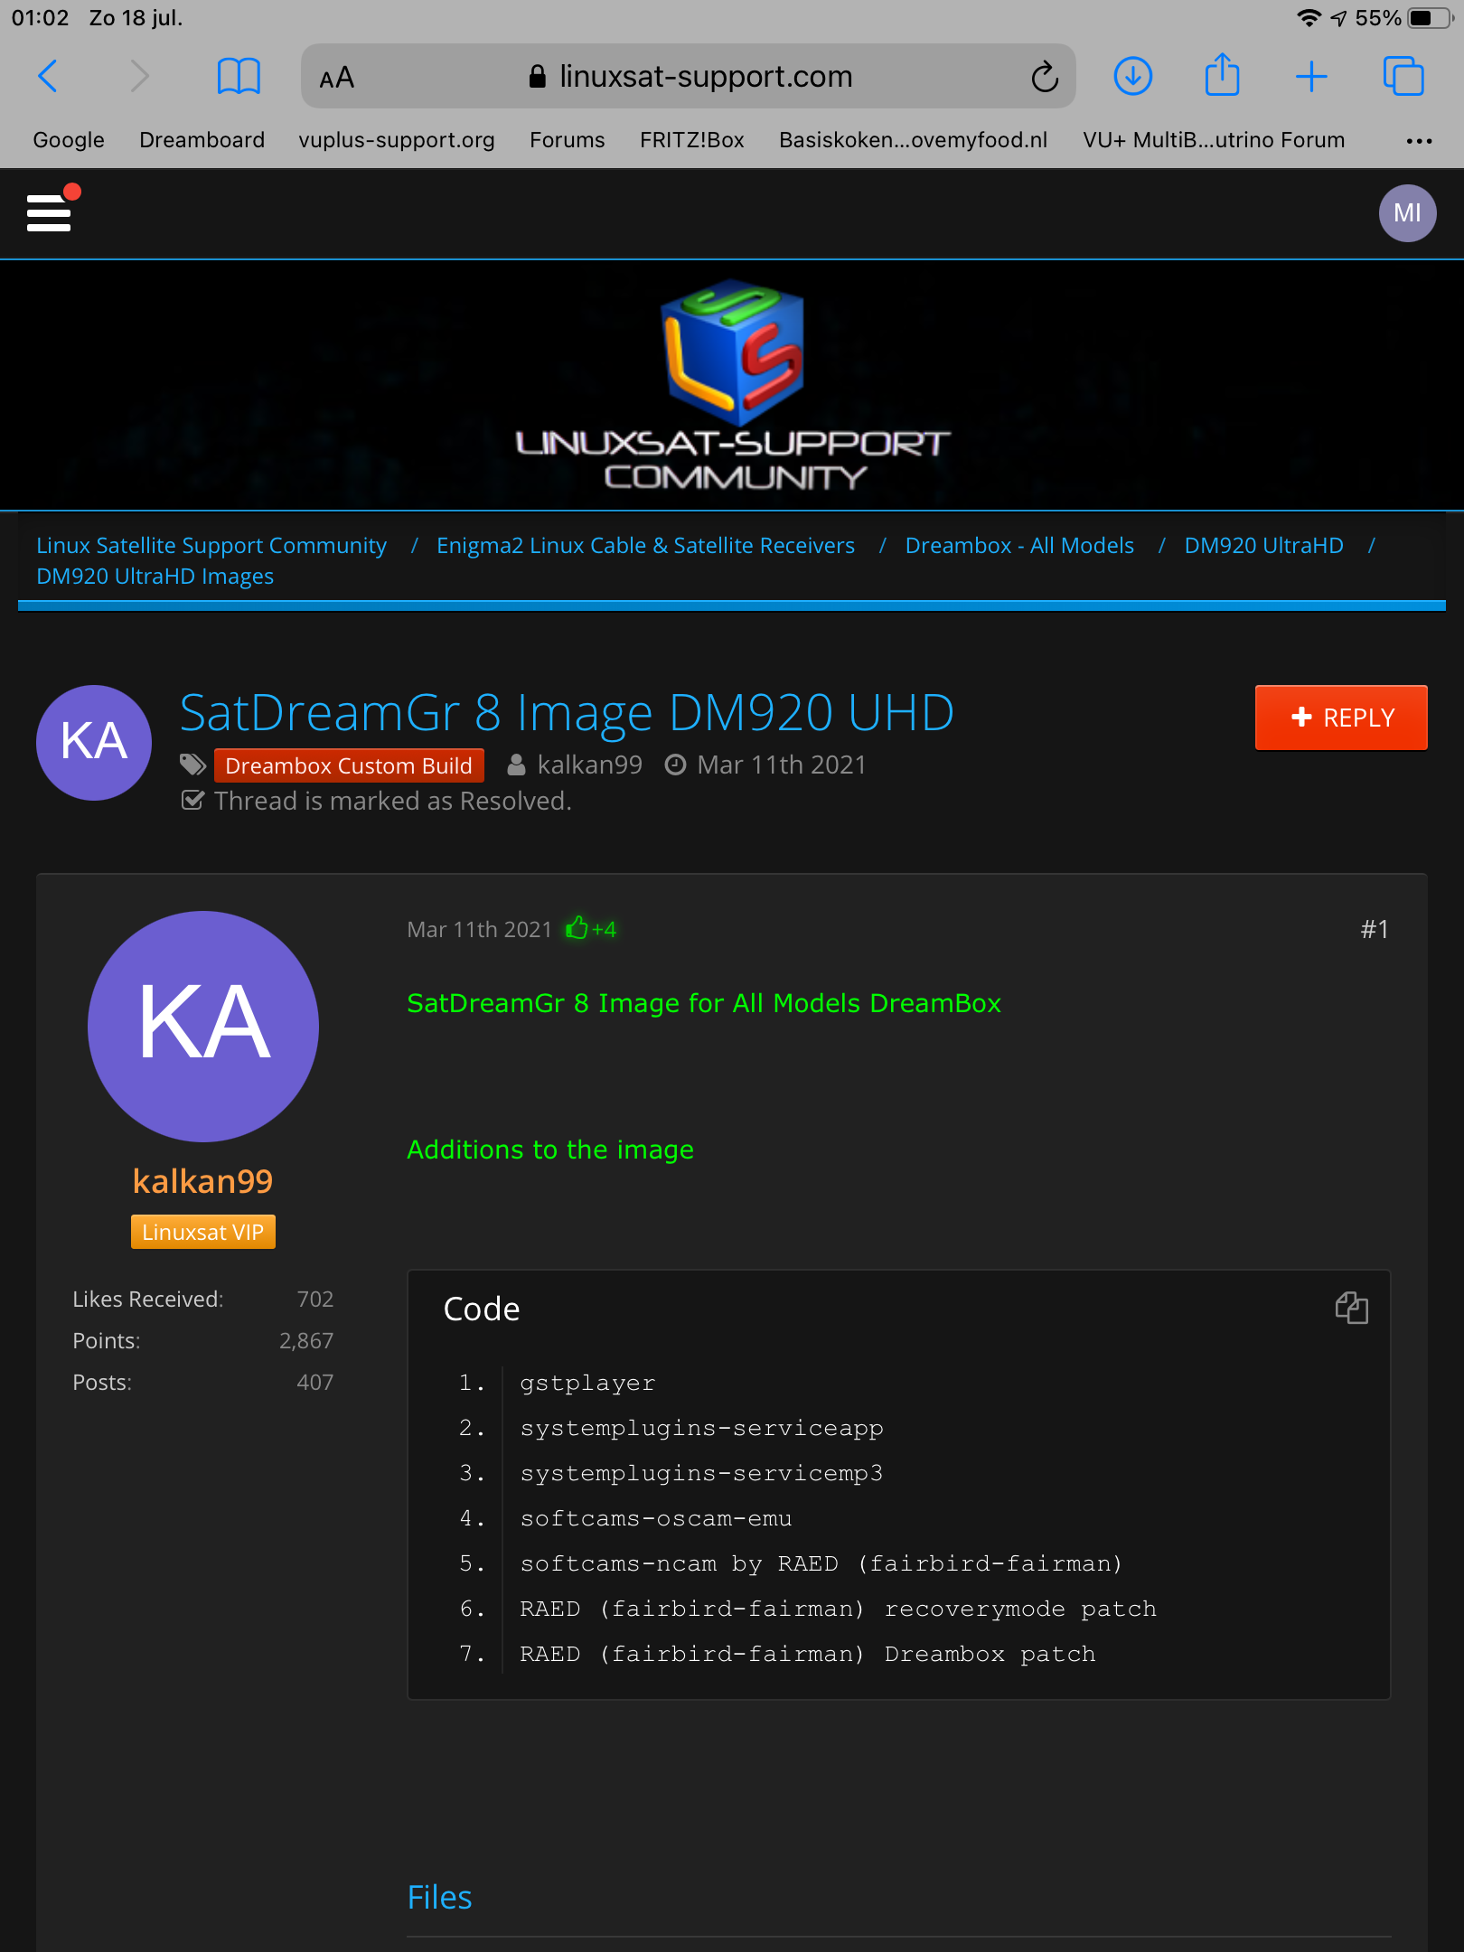This screenshot has height=1952, width=1464.
Task: Click post date Mar 11th 2021 in post
Action: tap(479, 930)
